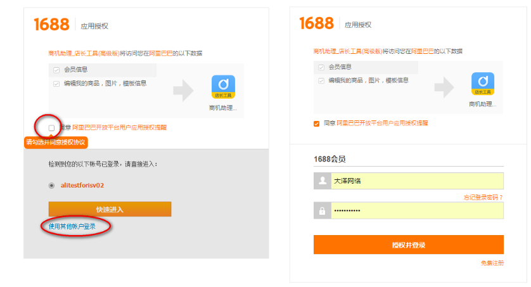Click the 请勾选并同意授权协议 tooltip
This screenshot has height=287, width=531.
[56, 142]
